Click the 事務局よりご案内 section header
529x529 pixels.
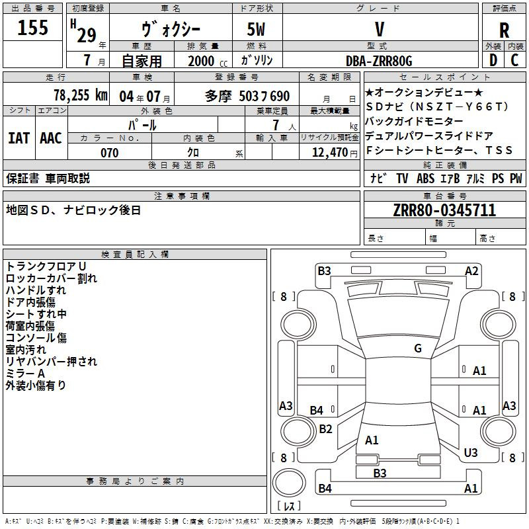(x=135, y=481)
